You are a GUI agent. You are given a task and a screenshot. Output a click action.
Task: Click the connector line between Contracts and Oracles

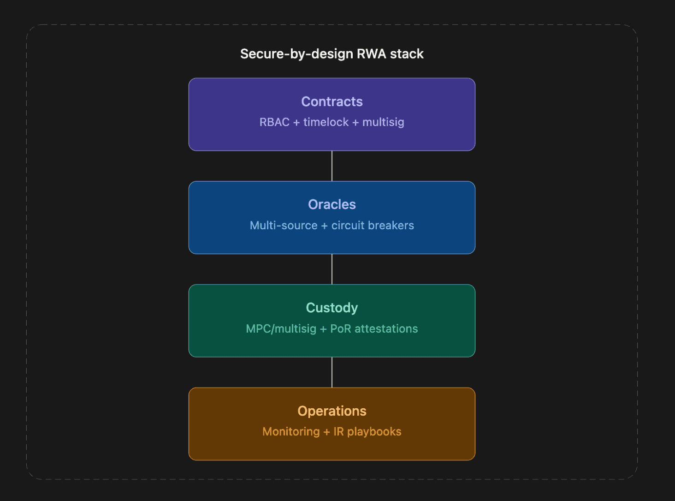point(332,166)
